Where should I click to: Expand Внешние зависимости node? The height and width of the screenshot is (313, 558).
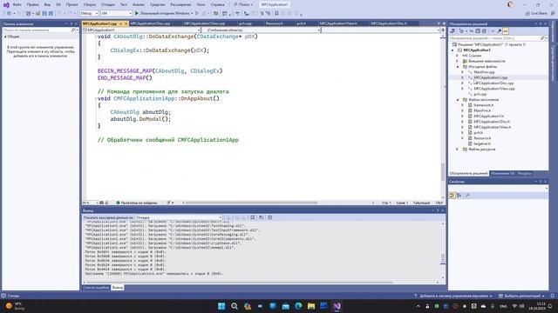coord(458,61)
